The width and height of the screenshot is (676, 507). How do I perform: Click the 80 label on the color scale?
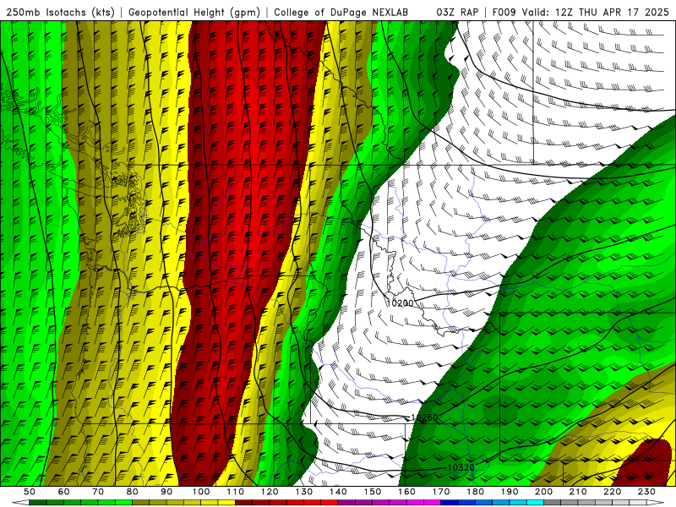point(133,492)
